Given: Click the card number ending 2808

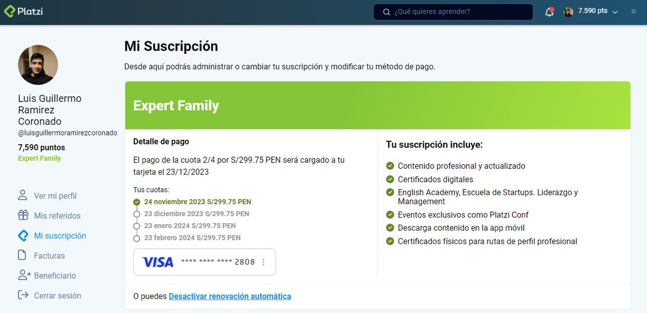Looking at the screenshot, I should pos(218,262).
